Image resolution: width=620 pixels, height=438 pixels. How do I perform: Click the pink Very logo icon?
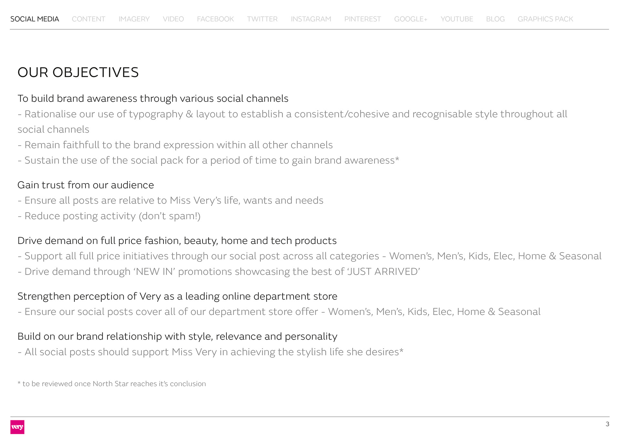[x=17, y=427]
